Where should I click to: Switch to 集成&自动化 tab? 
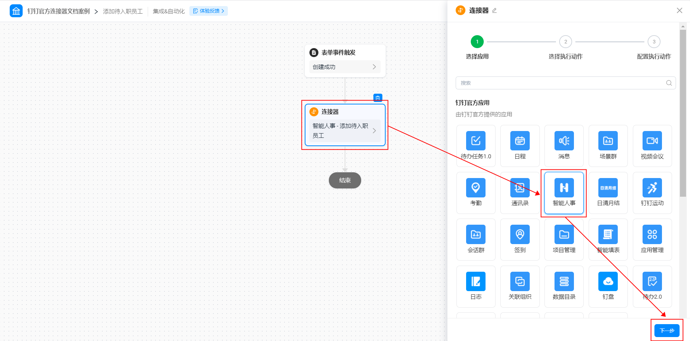pos(169,11)
